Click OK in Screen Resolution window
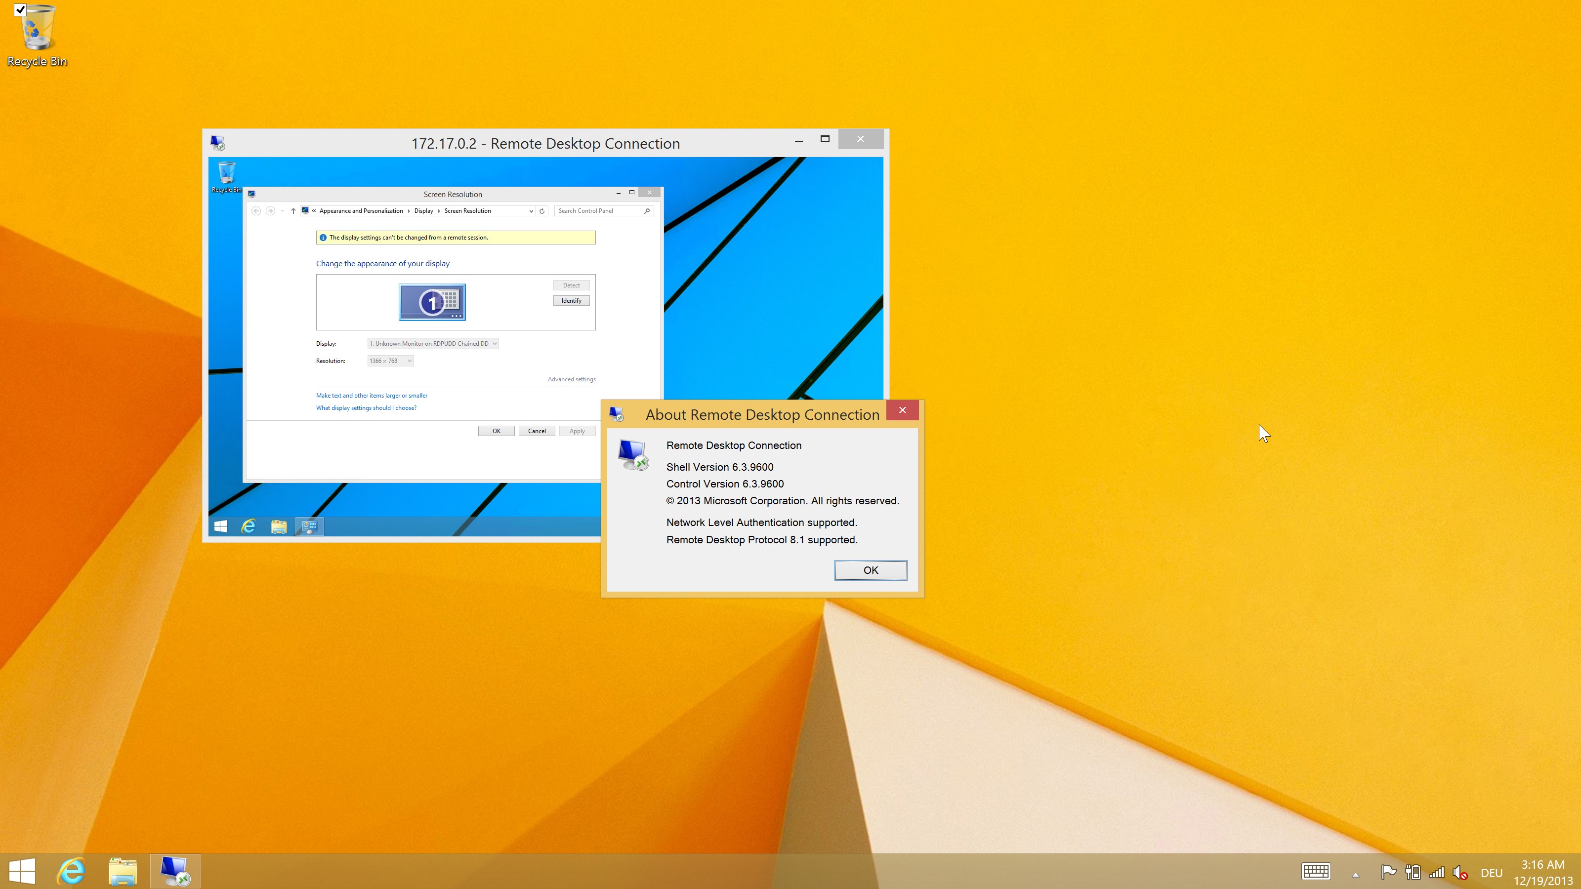 tap(496, 431)
